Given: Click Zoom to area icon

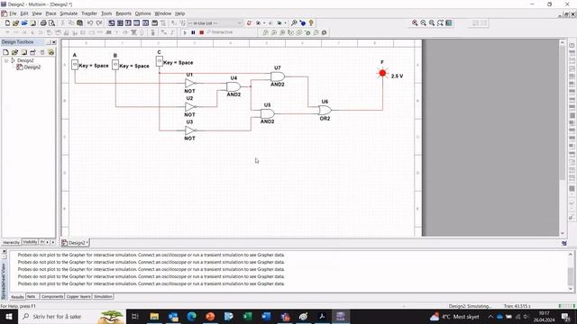Looking at the screenshot, I should tap(432, 23).
